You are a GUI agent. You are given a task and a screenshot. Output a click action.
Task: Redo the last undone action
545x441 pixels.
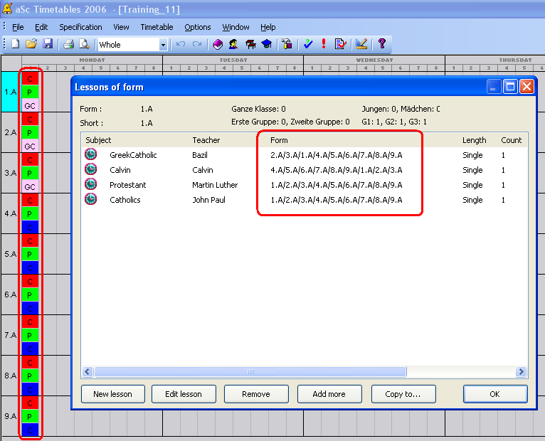coord(197,44)
